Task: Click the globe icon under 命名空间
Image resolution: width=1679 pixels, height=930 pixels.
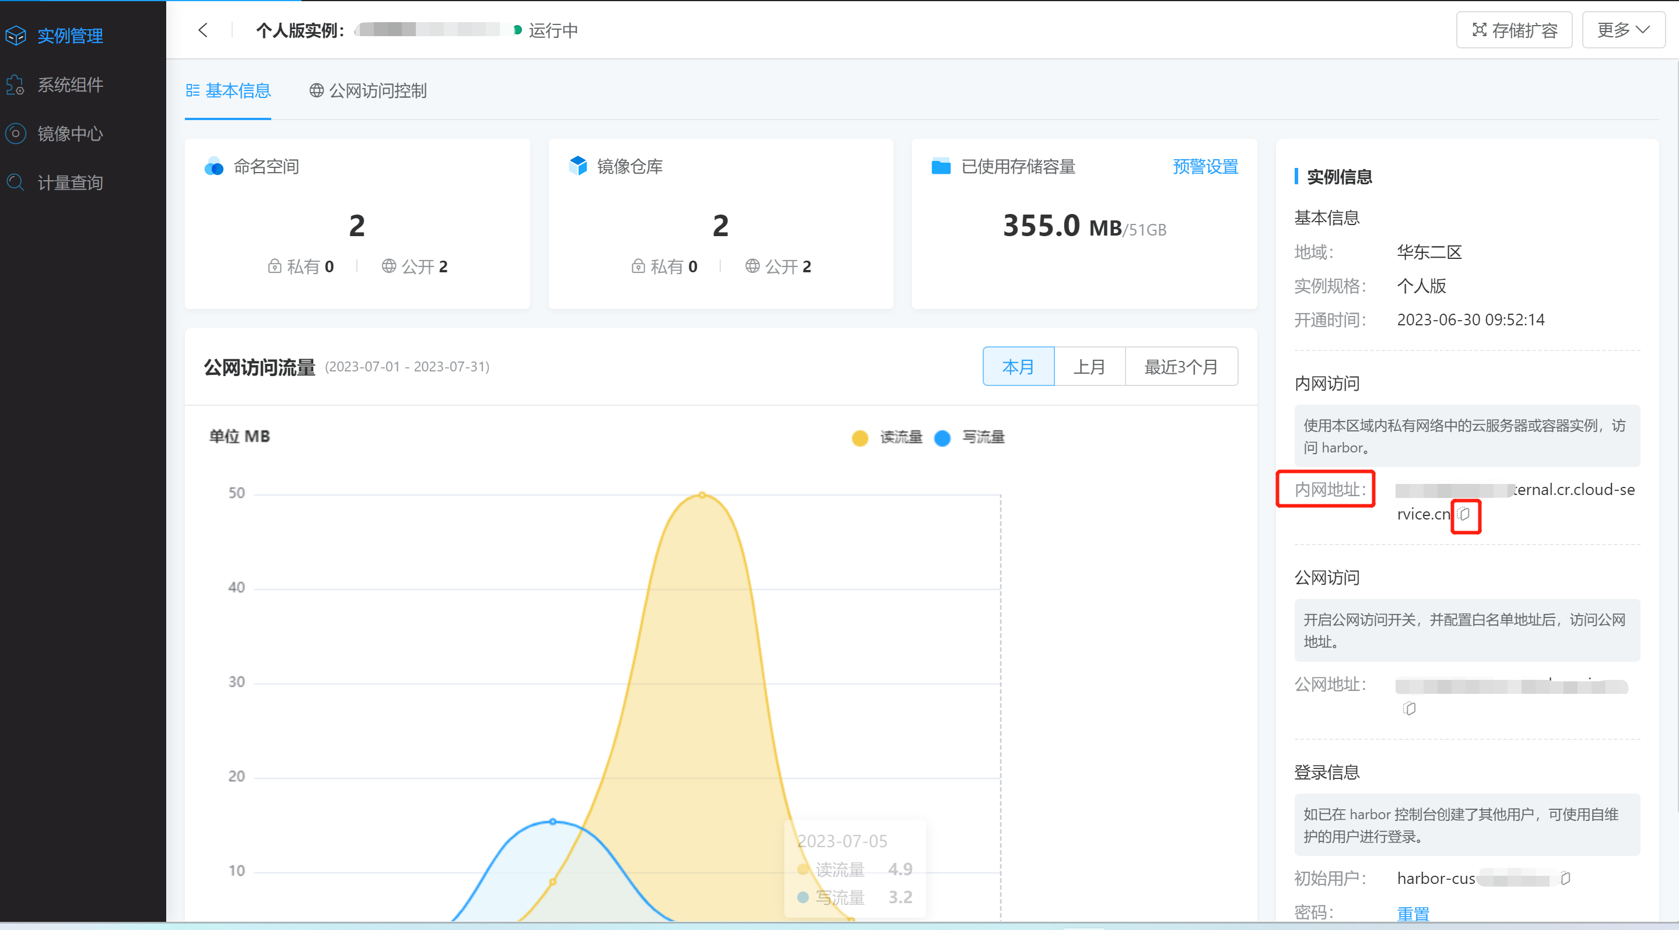Action: (388, 266)
